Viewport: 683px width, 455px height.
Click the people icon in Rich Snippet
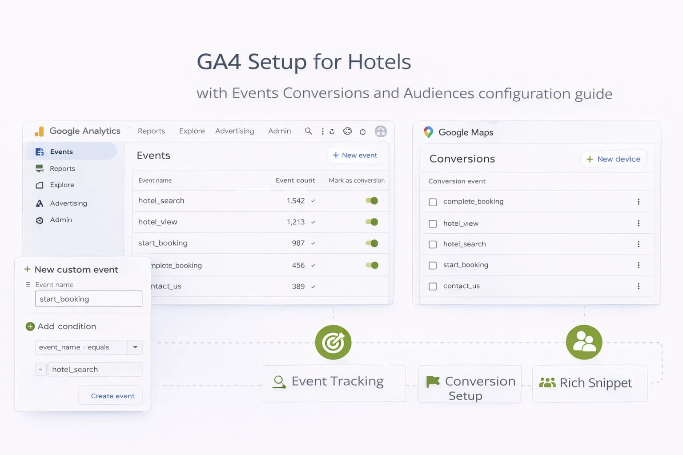[x=547, y=382]
